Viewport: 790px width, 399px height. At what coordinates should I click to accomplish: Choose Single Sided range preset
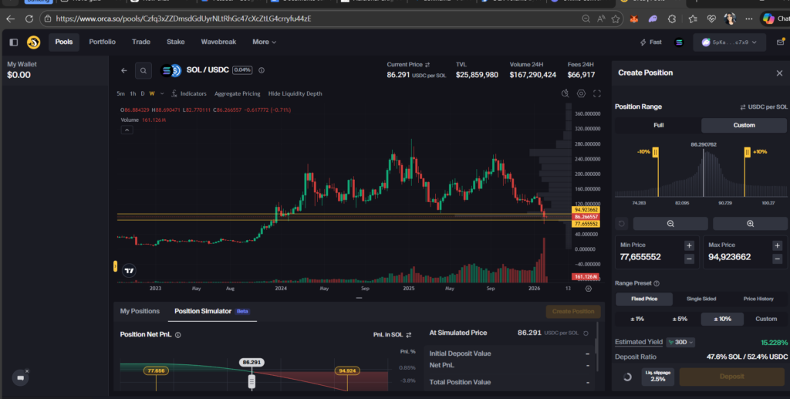click(701, 299)
